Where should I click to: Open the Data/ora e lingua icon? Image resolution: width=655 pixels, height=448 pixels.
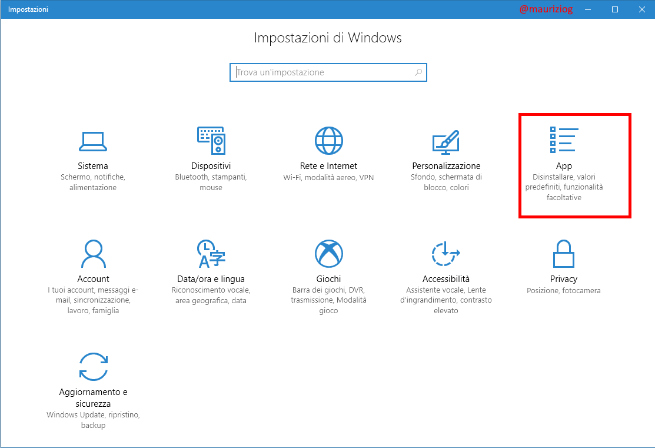coord(211,254)
